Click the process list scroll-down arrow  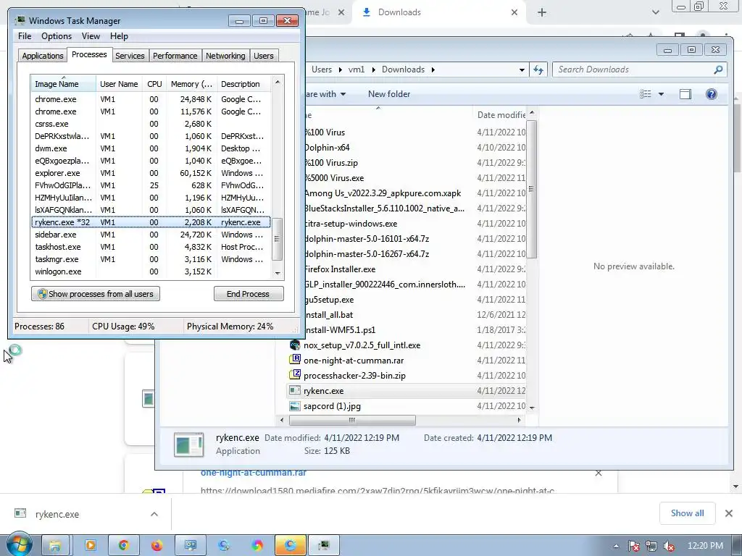[x=278, y=273]
